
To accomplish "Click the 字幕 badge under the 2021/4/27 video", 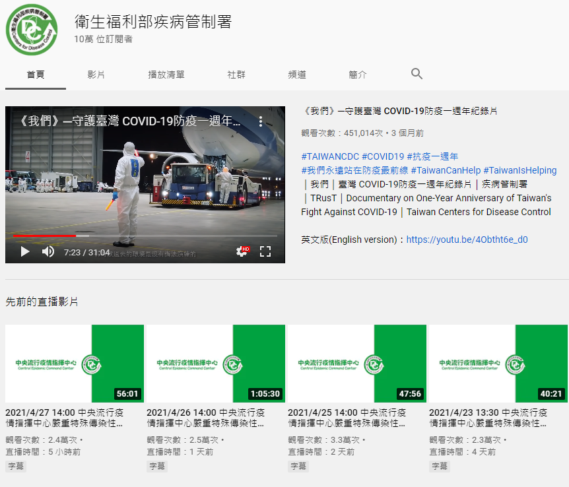I will click(x=16, y=466).
